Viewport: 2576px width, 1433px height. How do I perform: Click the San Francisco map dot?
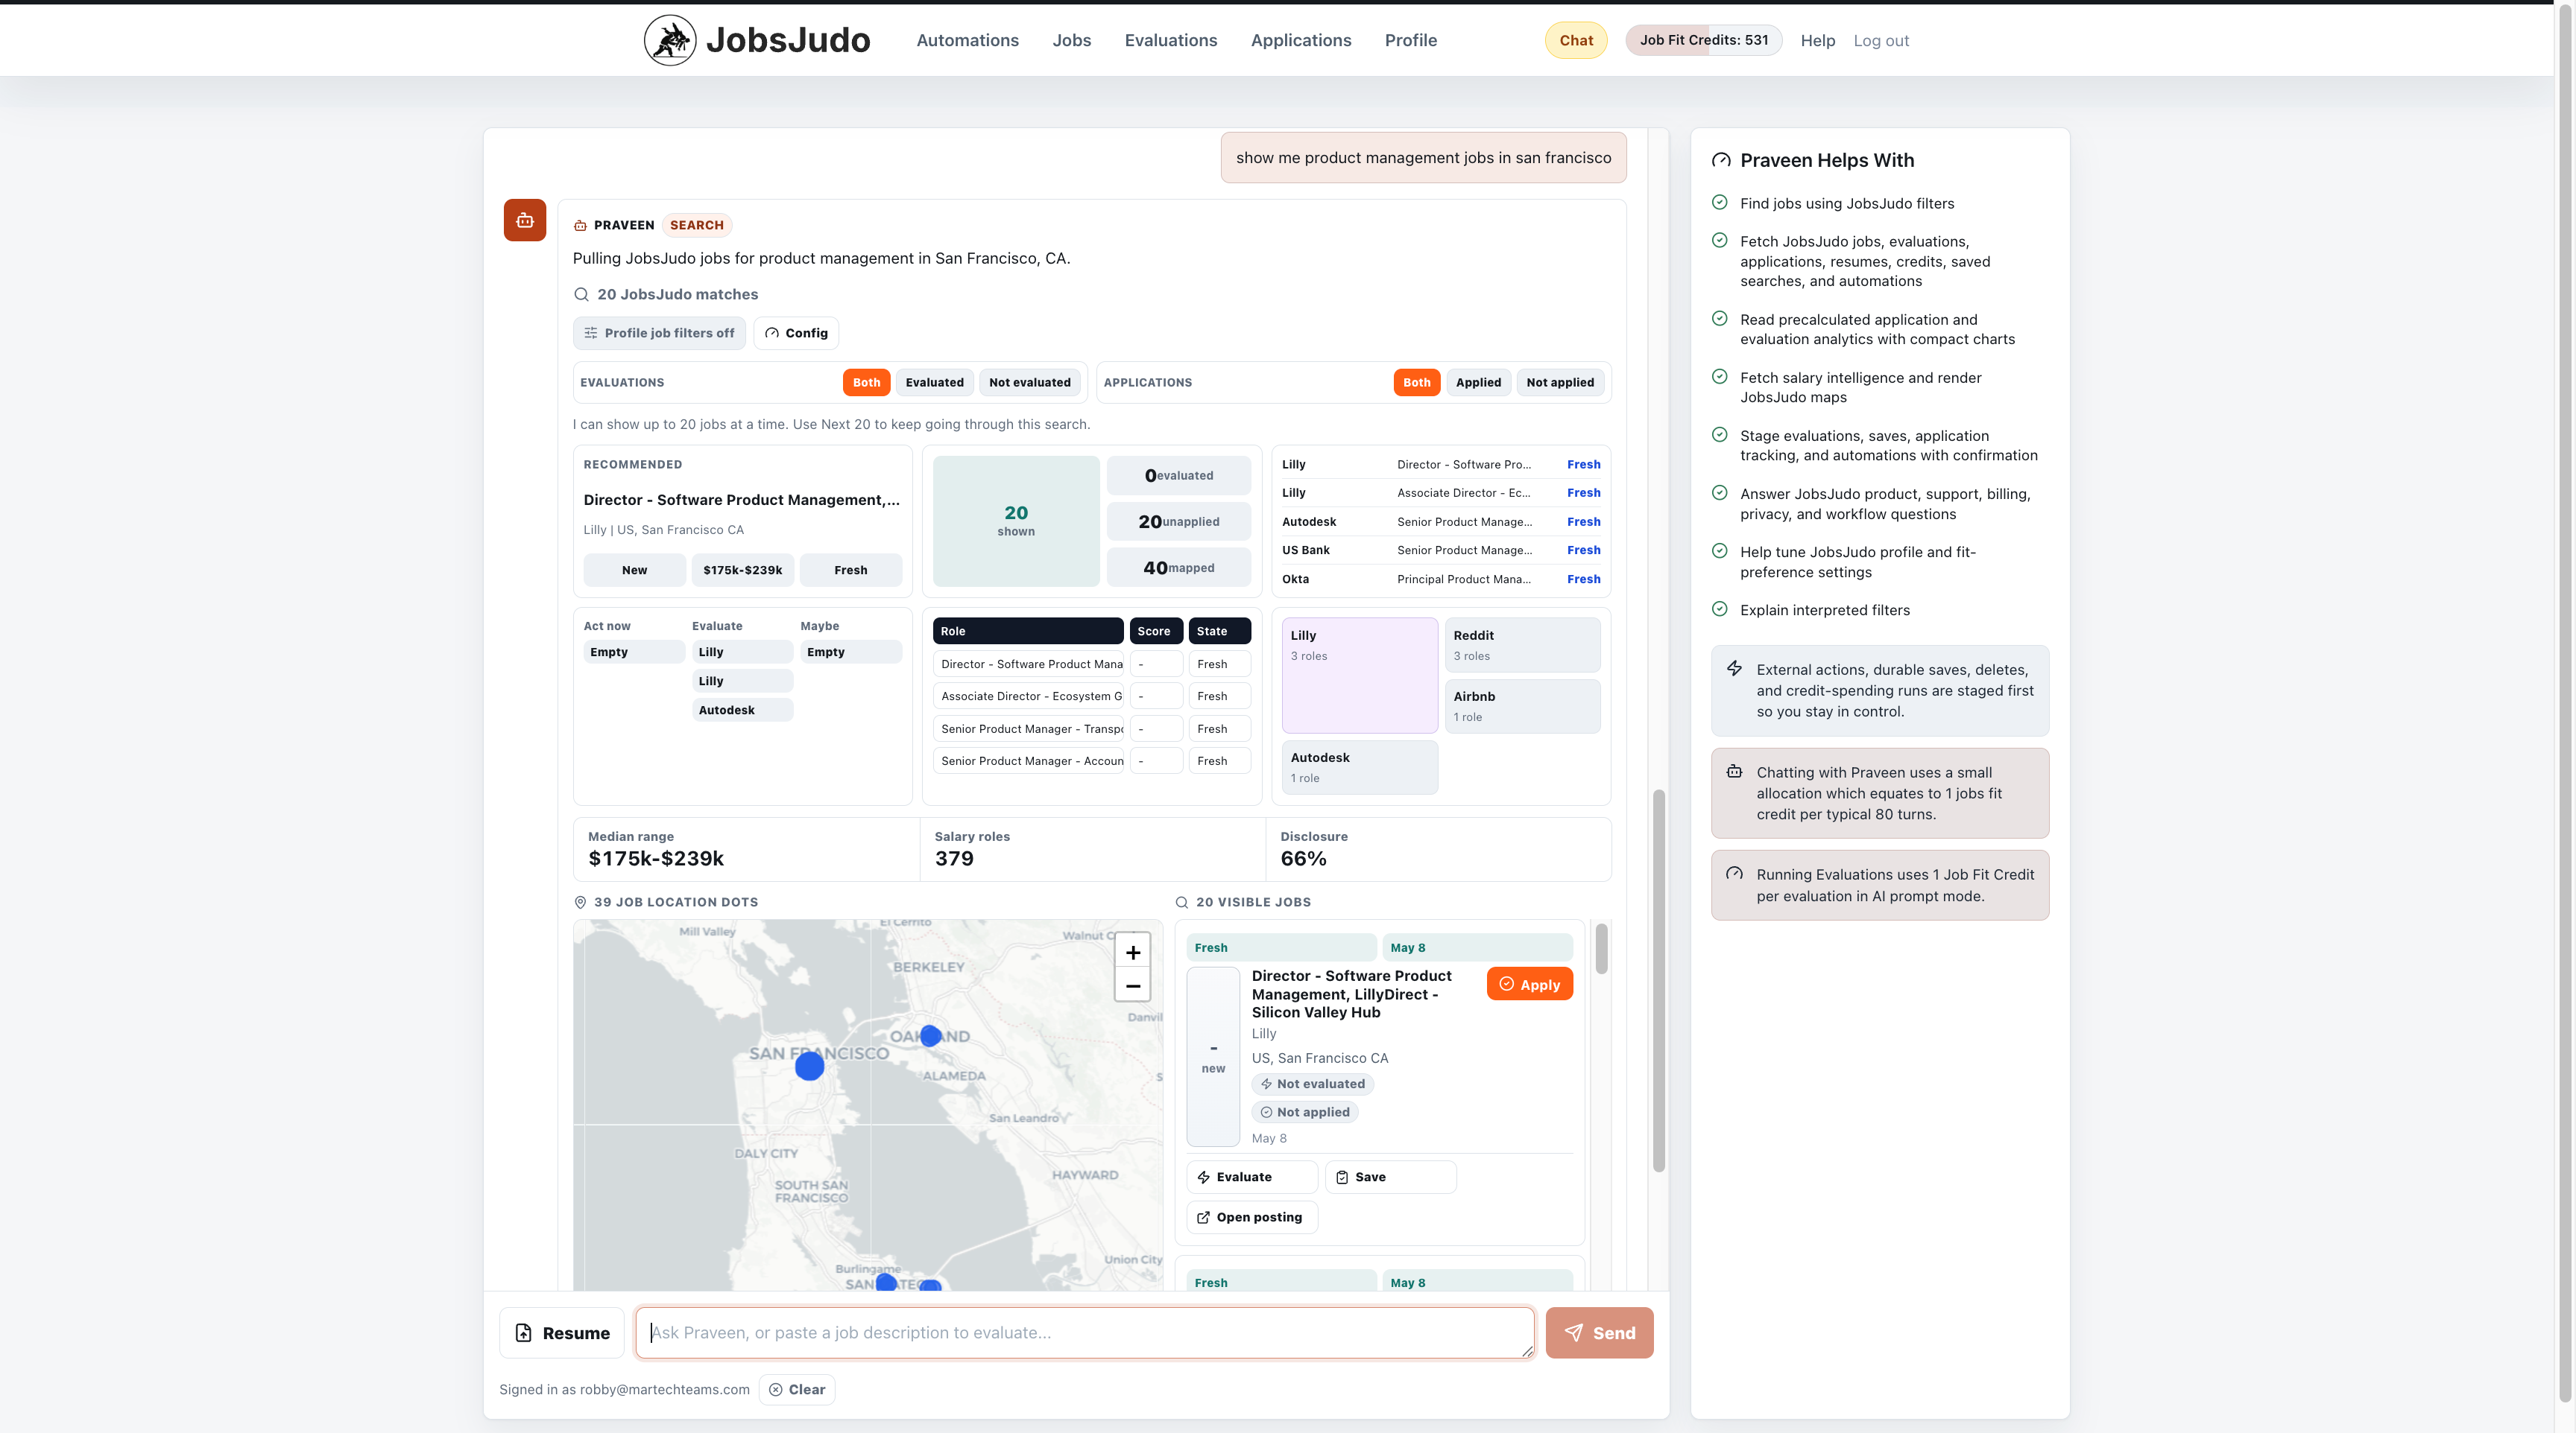coord(810,1067)
